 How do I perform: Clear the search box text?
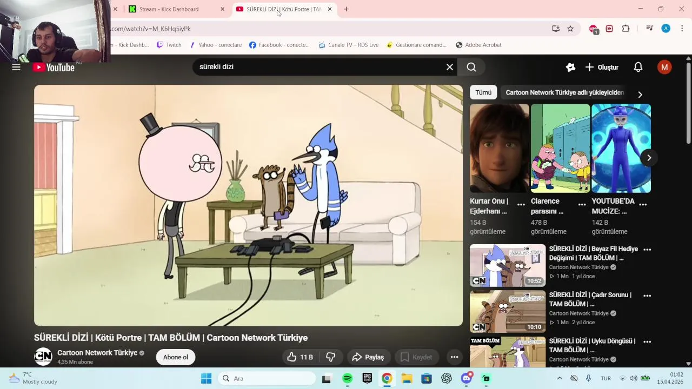pos(450,67)
